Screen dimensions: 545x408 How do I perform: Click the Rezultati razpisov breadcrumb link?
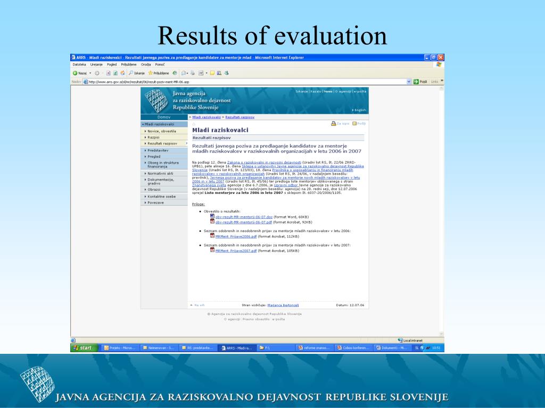(x=240, y=117)
